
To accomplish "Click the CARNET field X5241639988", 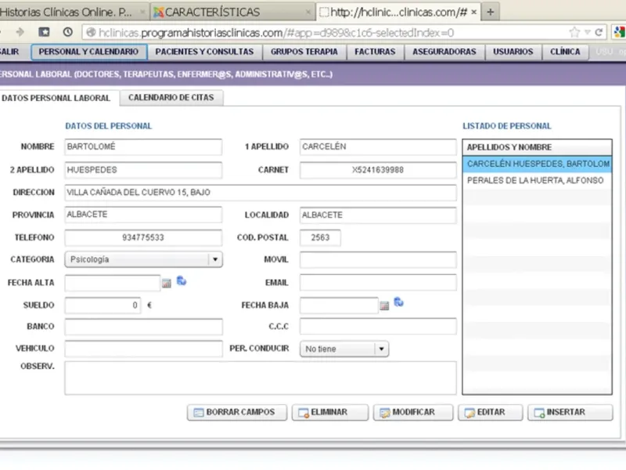I will pos(378,170).
